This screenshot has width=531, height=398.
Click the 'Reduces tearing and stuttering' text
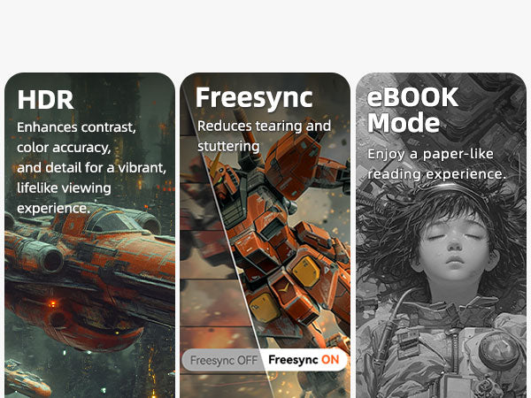264,135
